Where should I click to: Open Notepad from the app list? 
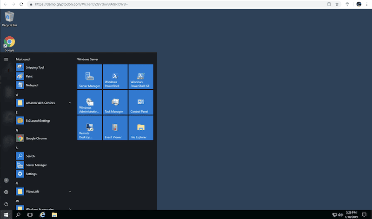[44, 85]
